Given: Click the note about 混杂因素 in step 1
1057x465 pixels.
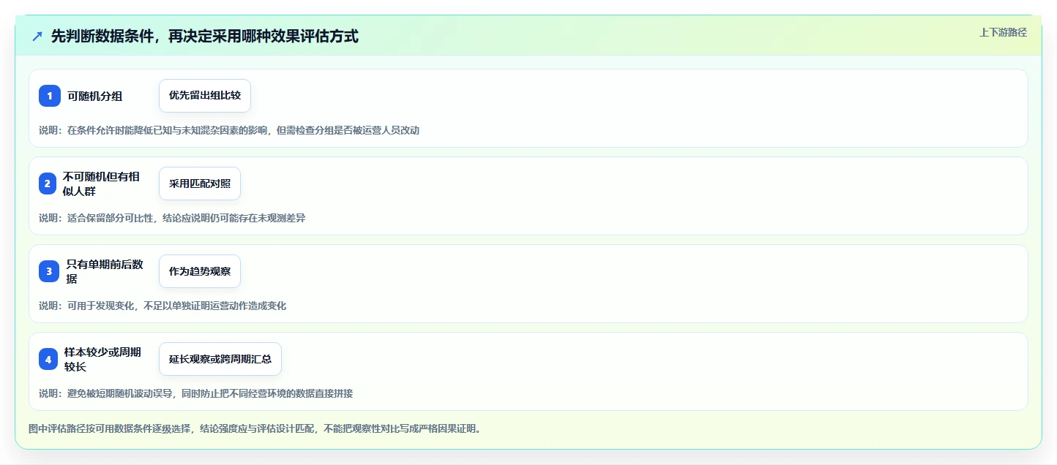Looking at the screenshot, I should (x=229, y=130).
